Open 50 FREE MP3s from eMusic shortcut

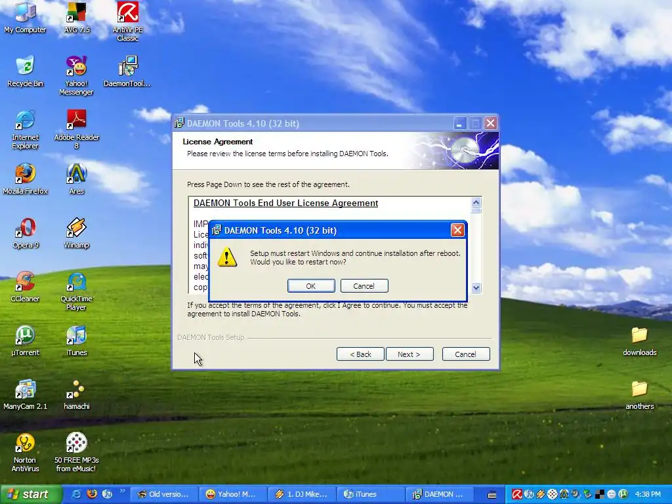pyautogui.click(x=76, y=453)
